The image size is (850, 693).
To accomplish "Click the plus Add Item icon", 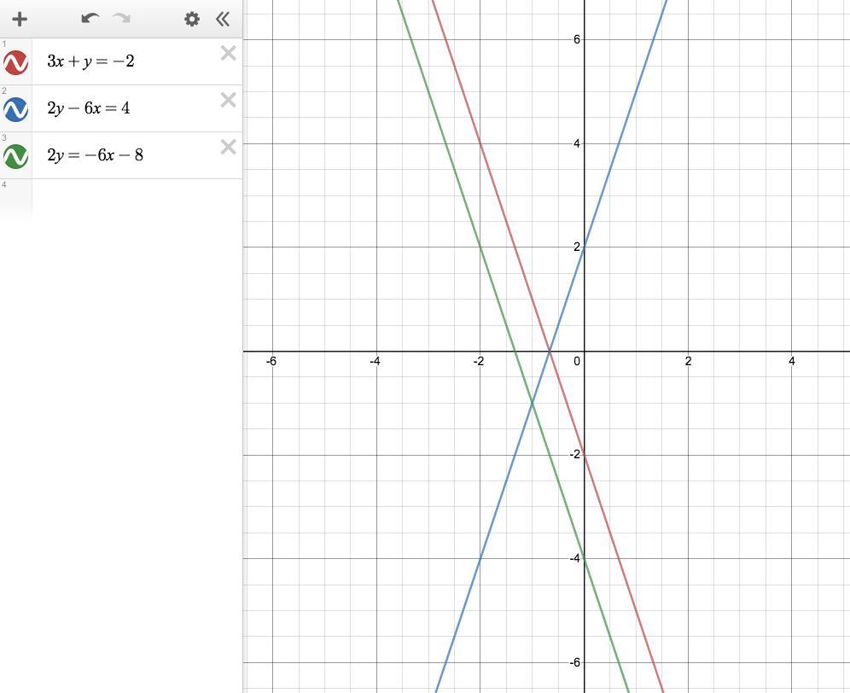I will click(20, 20).
